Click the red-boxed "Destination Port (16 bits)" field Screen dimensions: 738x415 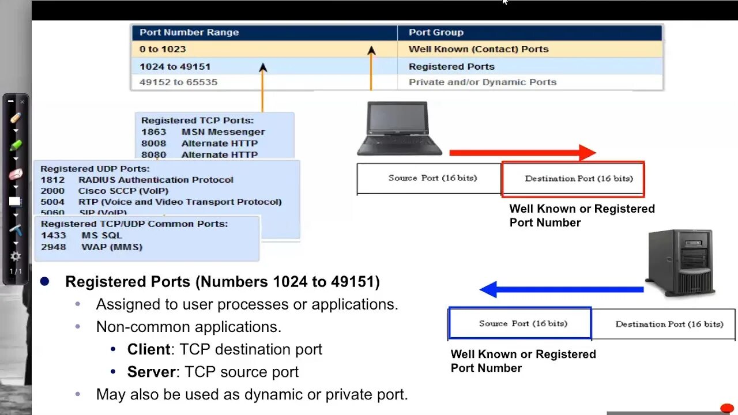[x=573, y=179]
